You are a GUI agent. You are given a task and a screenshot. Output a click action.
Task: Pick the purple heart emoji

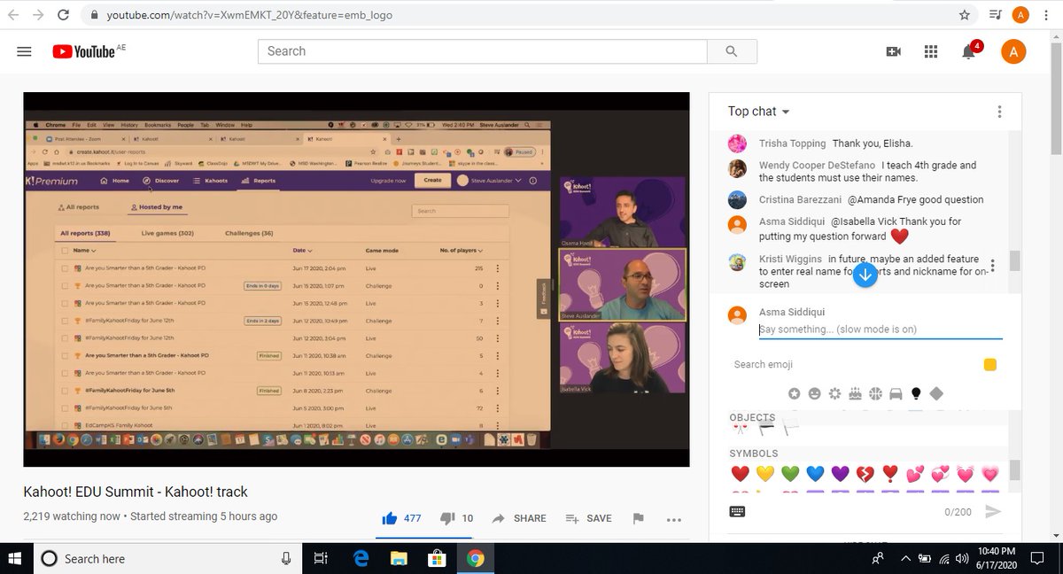point(841,474)
